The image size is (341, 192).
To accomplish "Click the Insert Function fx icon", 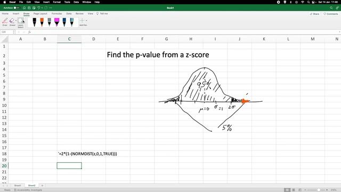I will click(29, 32).
